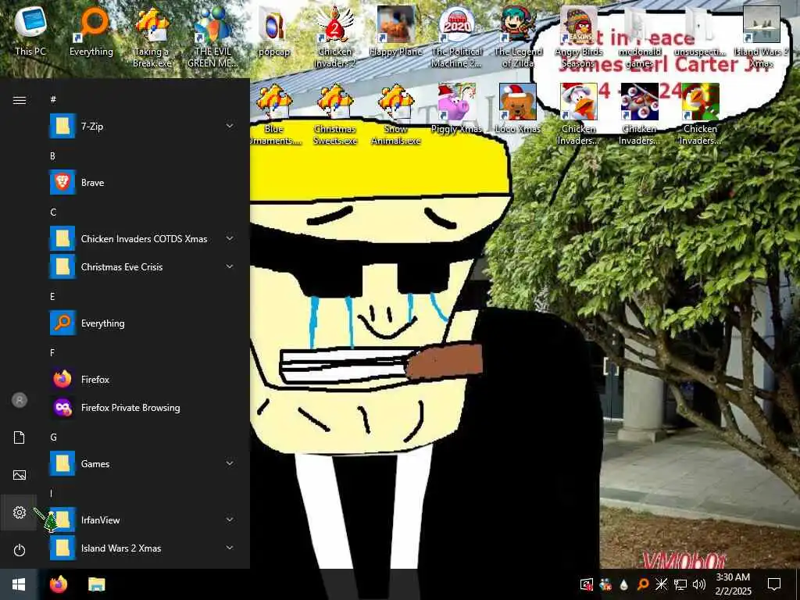Open Pictures from the Start sidebar

19,475
